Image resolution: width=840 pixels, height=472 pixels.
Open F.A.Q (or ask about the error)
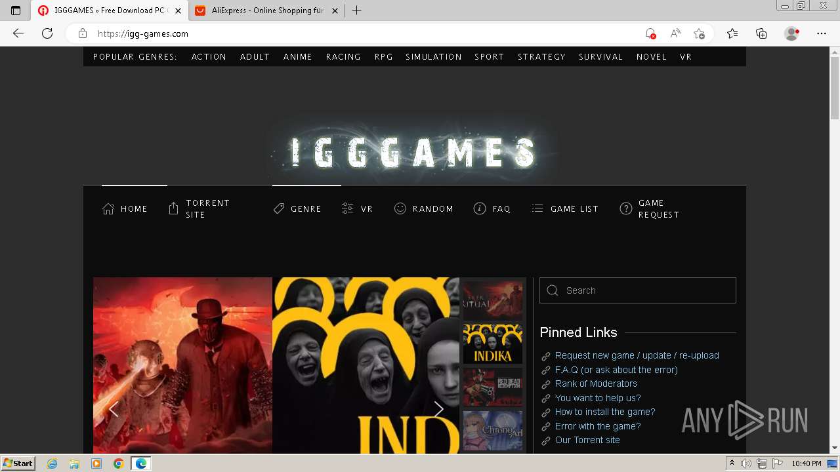click(616, 370)
